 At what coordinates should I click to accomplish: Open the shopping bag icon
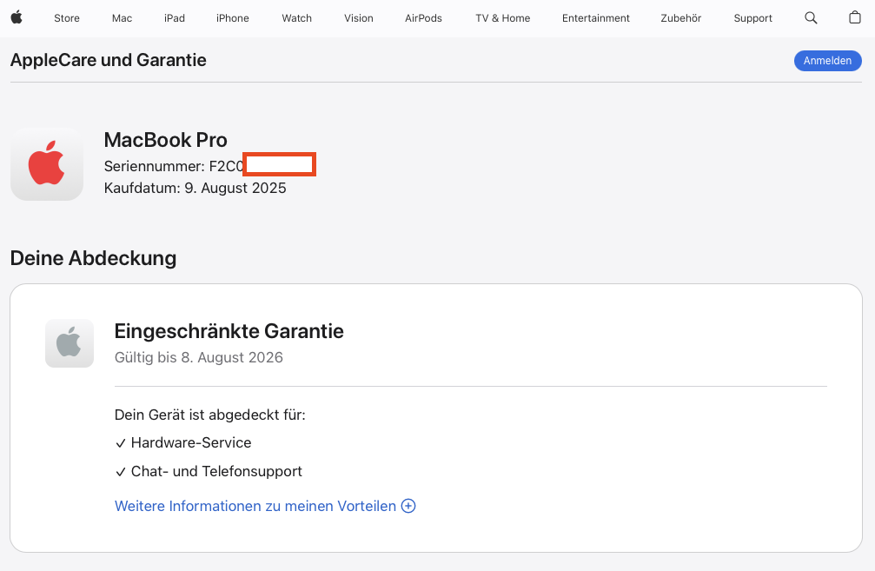(854, 18)
